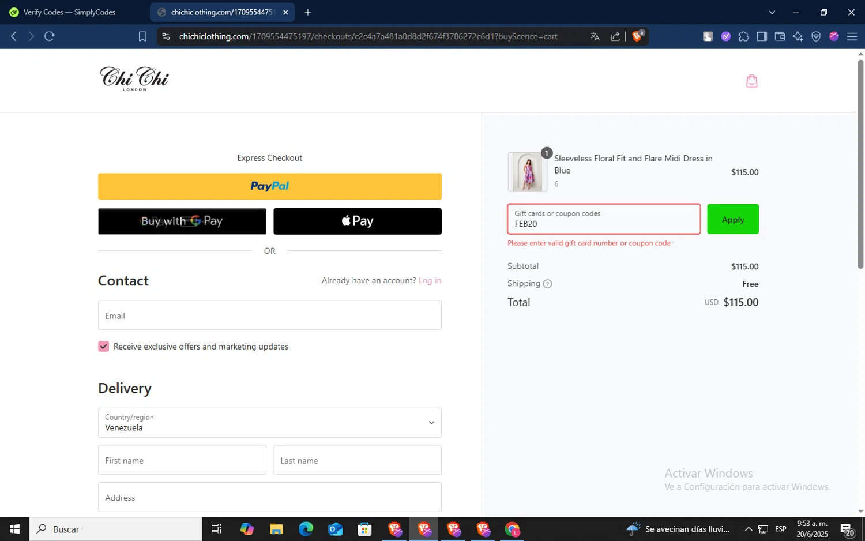
Task: Open Windows Start menu
Action: [14, 529]
